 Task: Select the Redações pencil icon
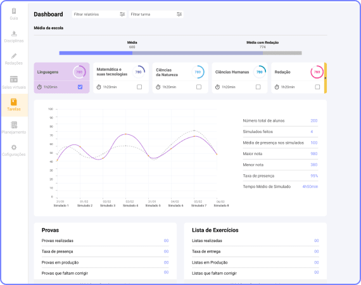coord(14,56)
